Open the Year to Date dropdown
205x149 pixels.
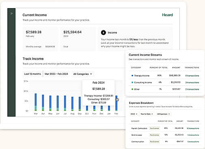(147, 114)
